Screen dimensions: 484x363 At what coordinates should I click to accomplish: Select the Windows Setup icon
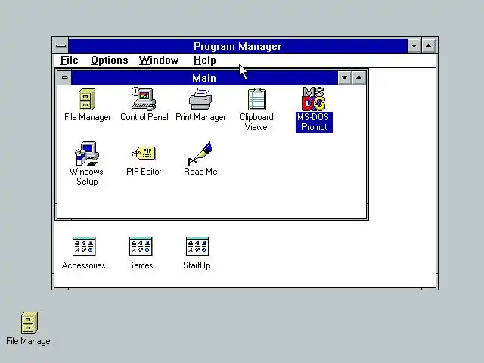coord(87,154)
